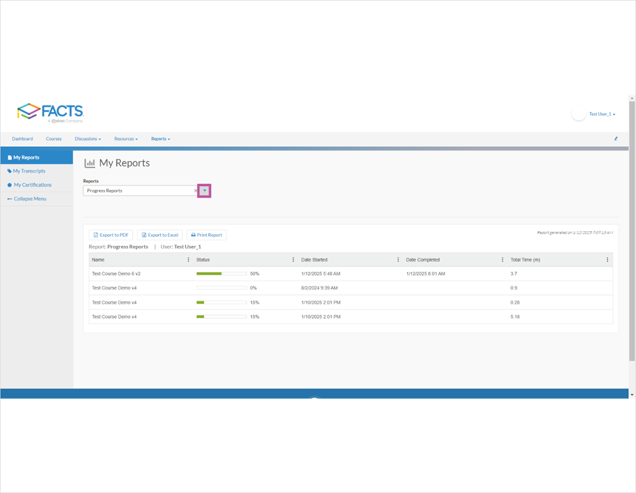
Task: Open My Certifications via its circle icon
Action: [8, 185]
